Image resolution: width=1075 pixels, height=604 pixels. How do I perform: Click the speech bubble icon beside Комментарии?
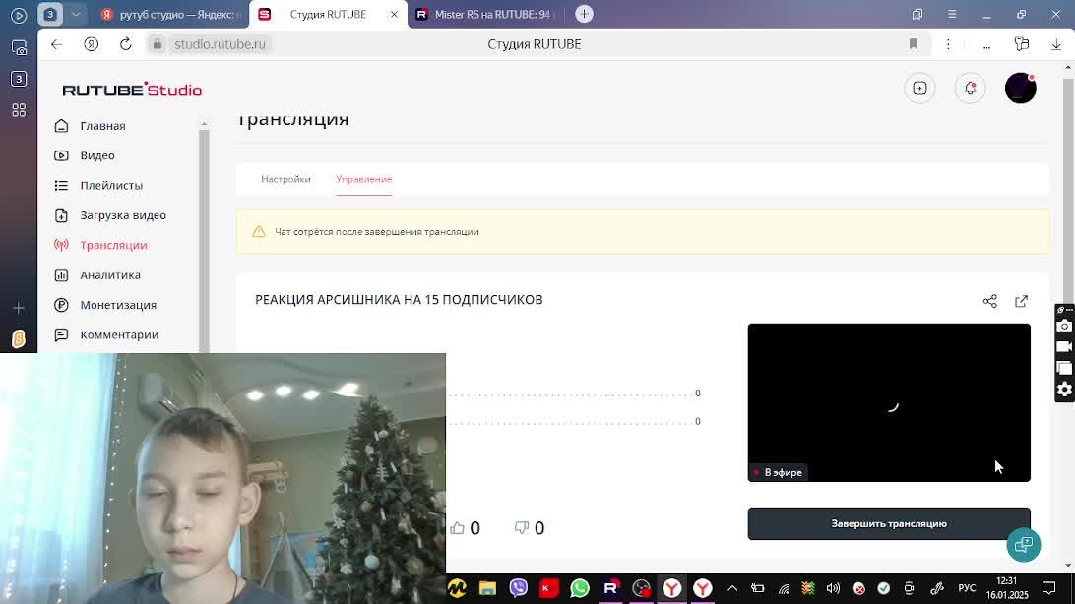(x=61, y=334)
